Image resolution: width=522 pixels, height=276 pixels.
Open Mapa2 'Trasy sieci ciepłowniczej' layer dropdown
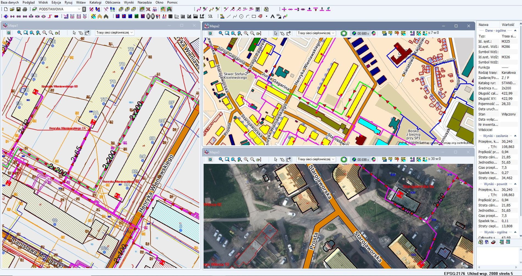(333, 33)
